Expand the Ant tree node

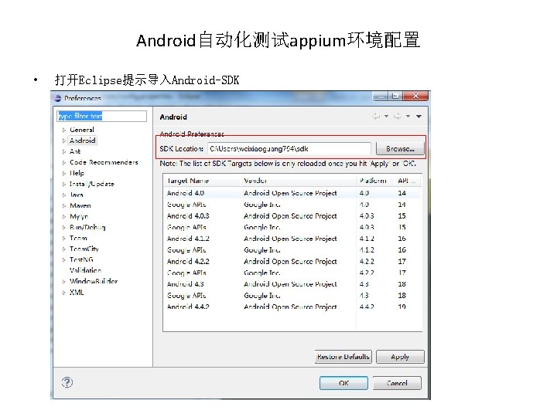[64, 152]
